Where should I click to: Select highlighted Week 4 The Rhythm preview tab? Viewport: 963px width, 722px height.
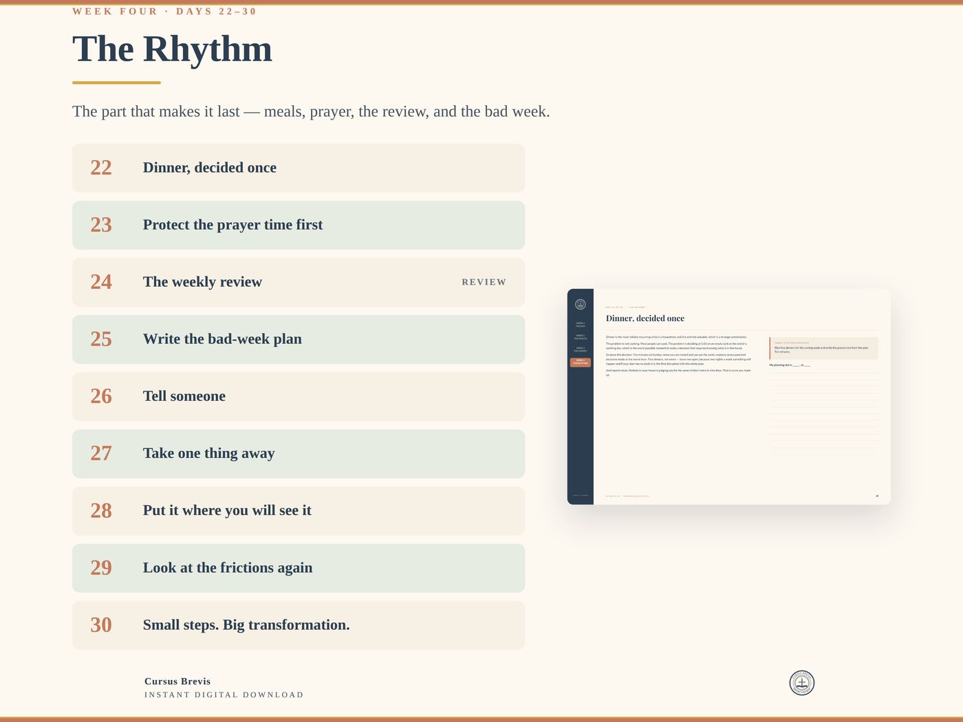coord(581,362)
